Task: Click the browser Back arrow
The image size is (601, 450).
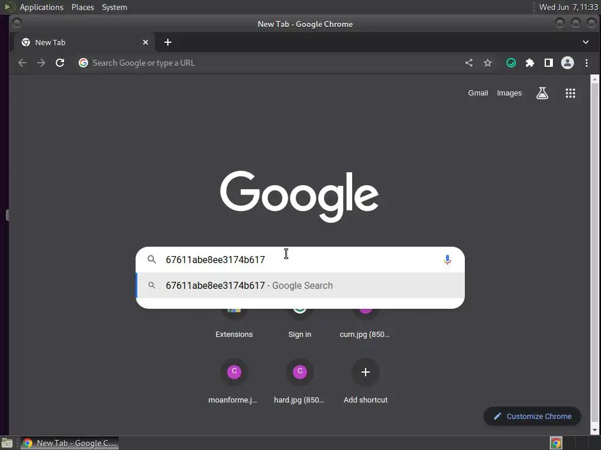Action: point(22,63)
